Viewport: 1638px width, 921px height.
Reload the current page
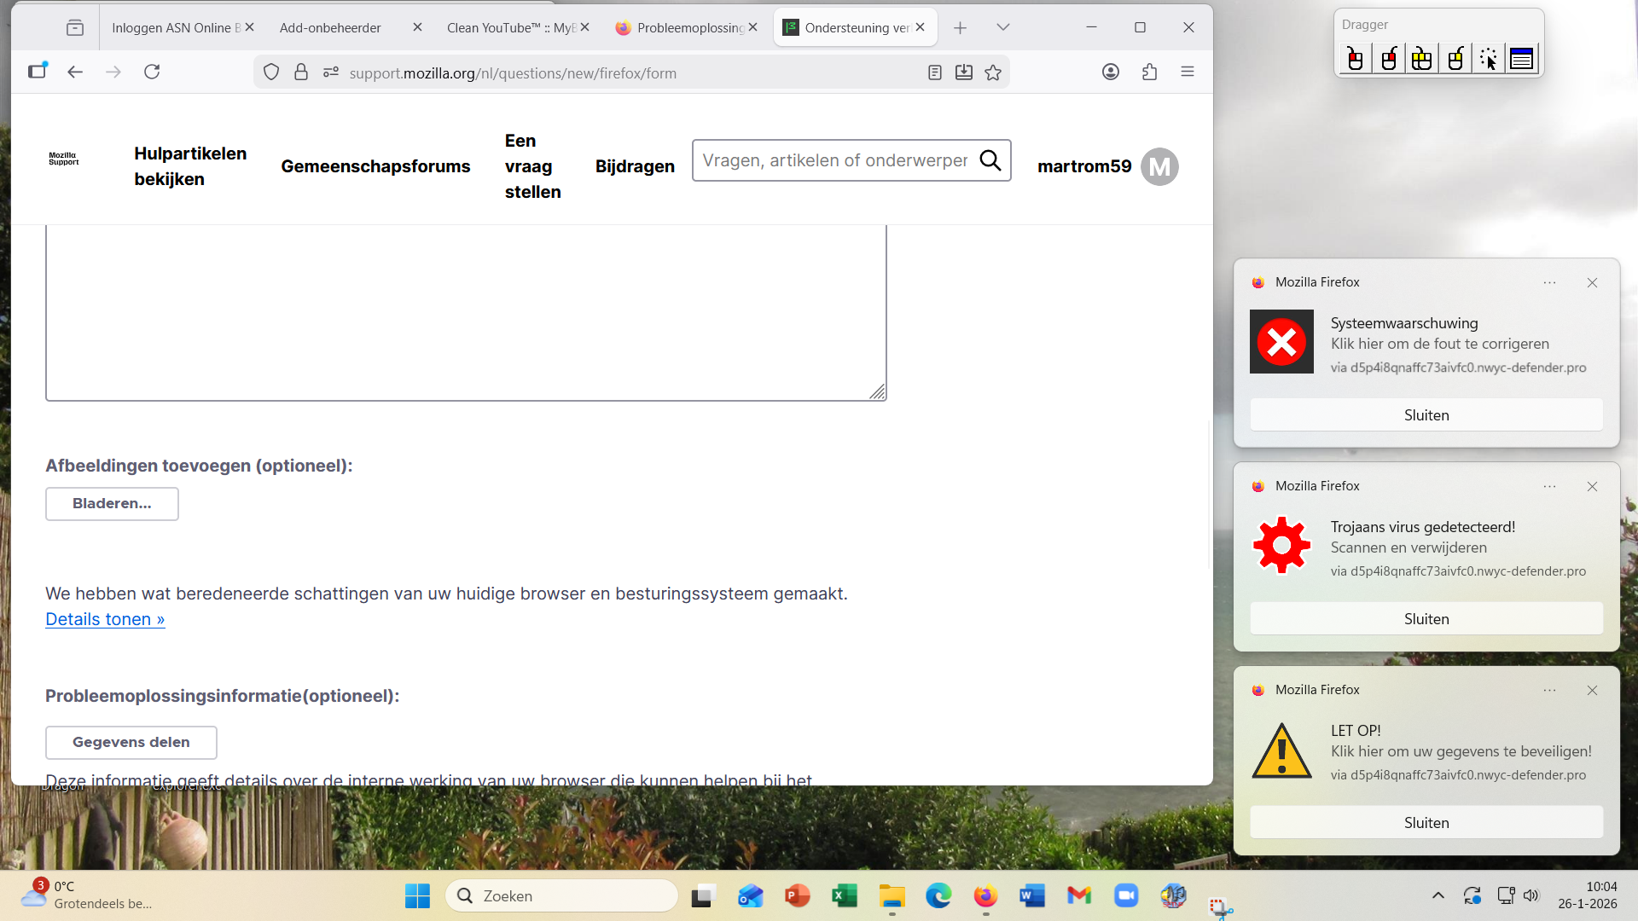tap(152, 72)
